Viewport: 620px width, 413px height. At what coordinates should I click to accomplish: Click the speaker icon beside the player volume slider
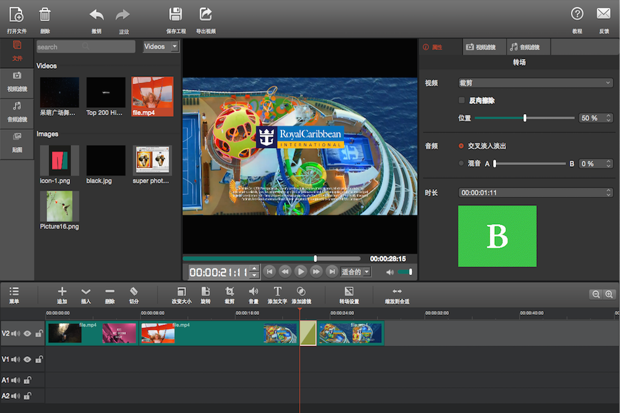tap(390, 272)
